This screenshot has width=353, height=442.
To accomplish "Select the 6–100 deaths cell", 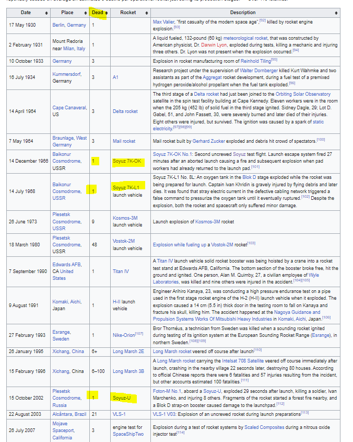I will click(x=100, y=371).
